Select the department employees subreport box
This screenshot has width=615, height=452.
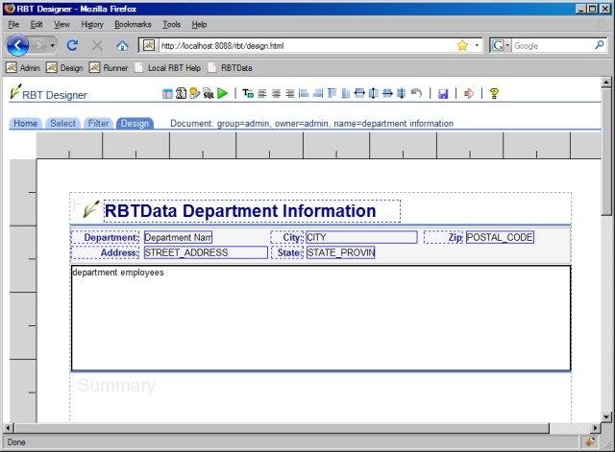[x=321, y=318]
